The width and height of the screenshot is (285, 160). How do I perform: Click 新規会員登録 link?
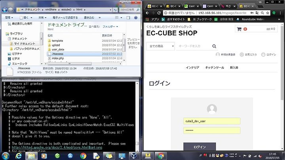(x=225, y=55)
